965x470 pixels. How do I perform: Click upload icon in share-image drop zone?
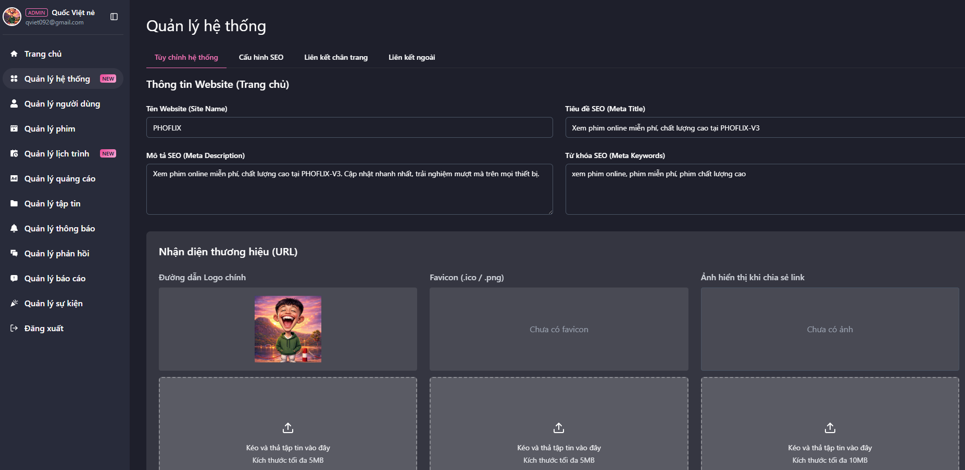coord(830,428)
